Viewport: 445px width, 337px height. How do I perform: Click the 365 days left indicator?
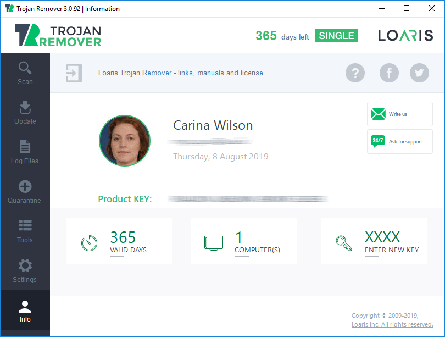point(282,36)
